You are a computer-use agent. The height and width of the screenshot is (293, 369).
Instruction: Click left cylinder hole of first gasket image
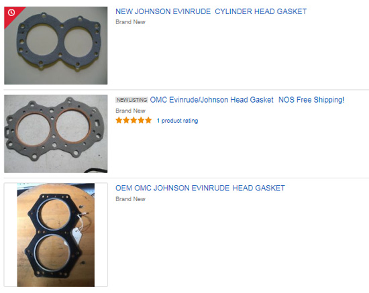coord(42,40)
